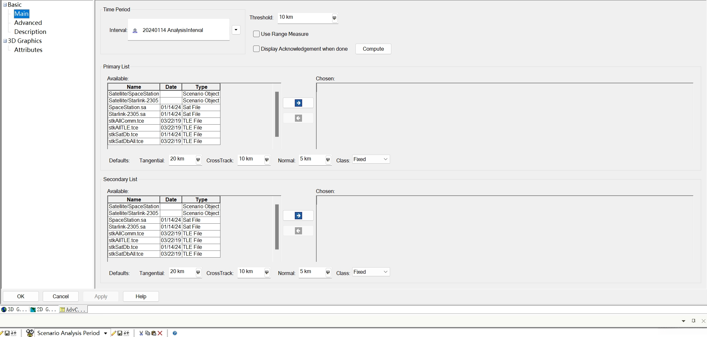This screenshot has height=337, width=707.
Task: Click the Interval component icon
Action: coord(135,31)
